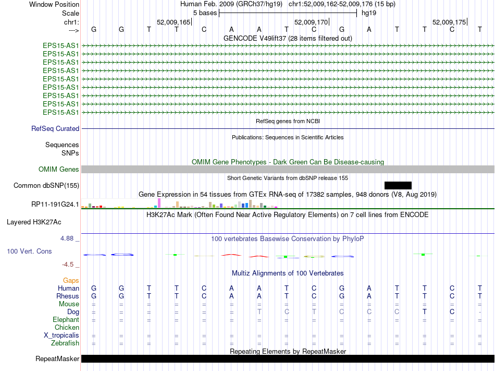Click the Dog species label
The image size is (495, 371).
[x=73, y=312]
